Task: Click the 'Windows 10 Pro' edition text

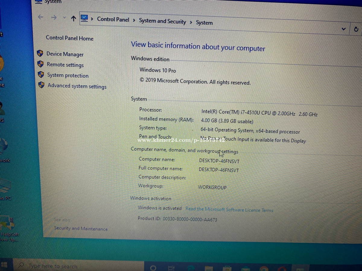Action: coord(157,70)
